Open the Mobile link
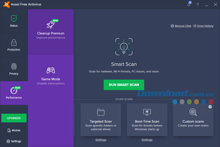 pyautogui.click(x=14, y=131)
